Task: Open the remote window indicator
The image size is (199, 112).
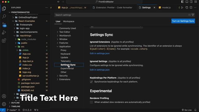Action: coord(3,110)
